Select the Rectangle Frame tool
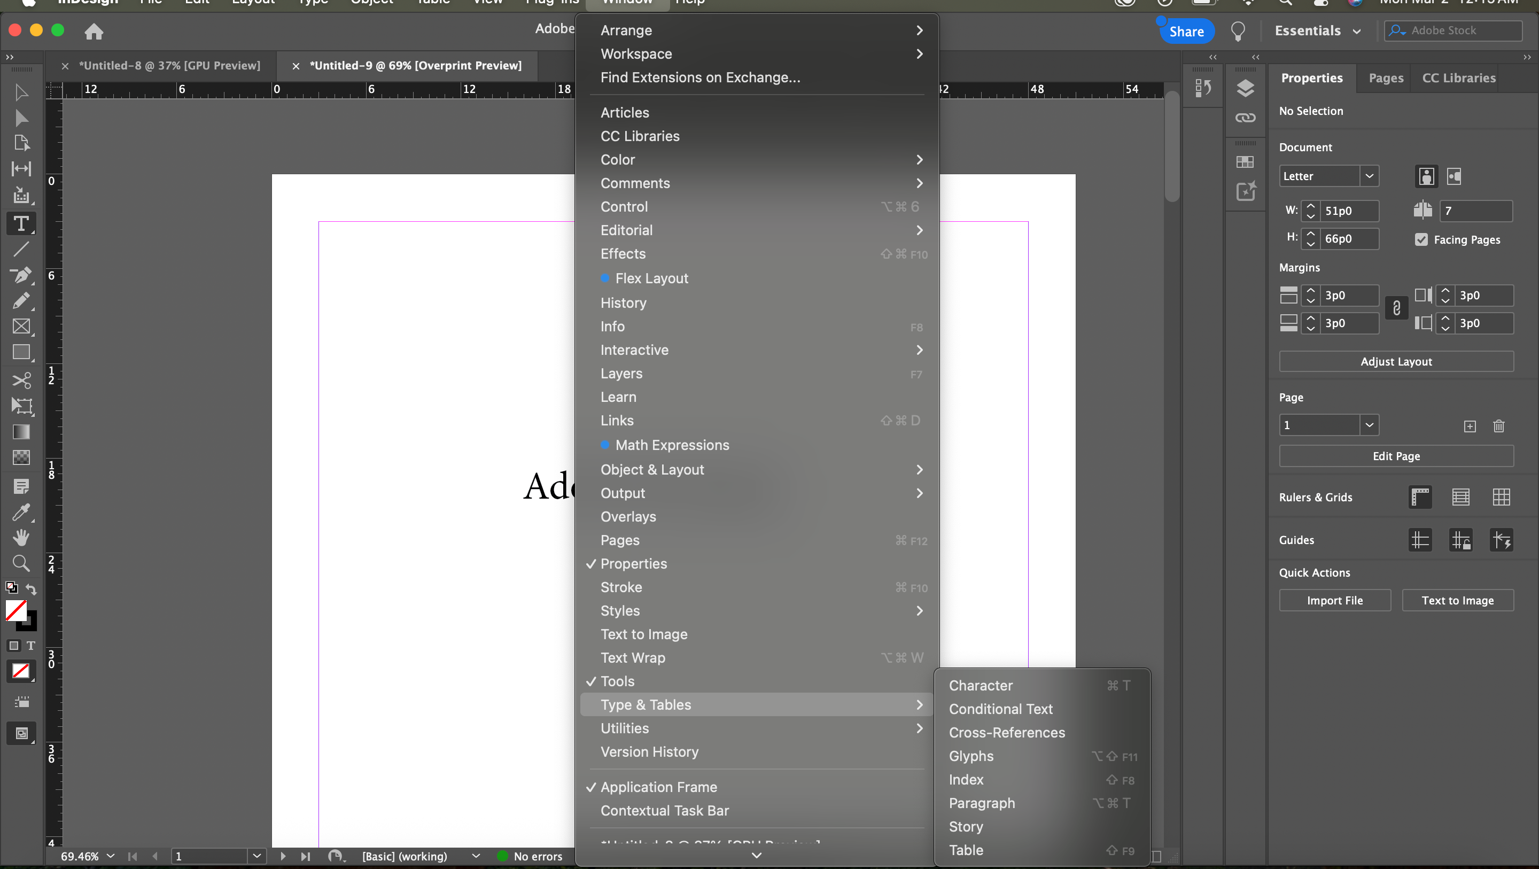 tap(21, 327)
